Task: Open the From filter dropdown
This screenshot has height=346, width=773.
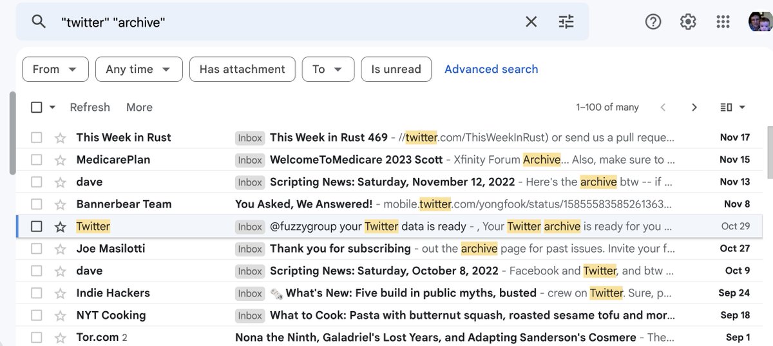Action: tap(55, 69)
